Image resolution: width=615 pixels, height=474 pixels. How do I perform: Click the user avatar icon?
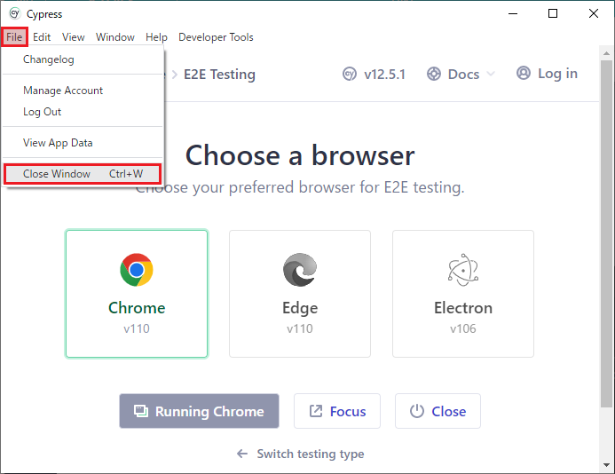pos(524,73)
